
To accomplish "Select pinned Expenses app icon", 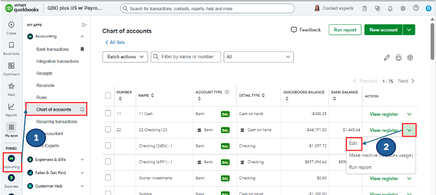I will 12,178.
